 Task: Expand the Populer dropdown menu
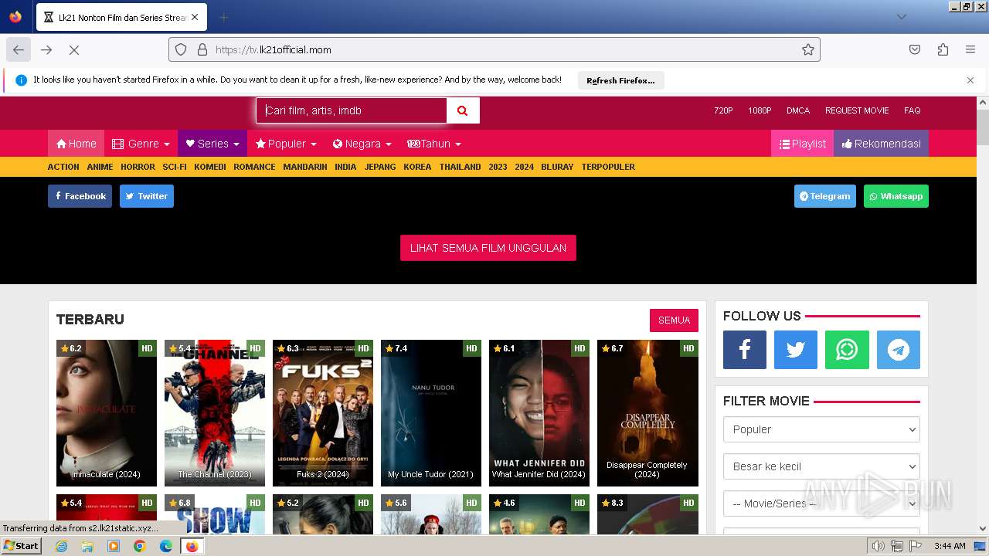point(286,144)
